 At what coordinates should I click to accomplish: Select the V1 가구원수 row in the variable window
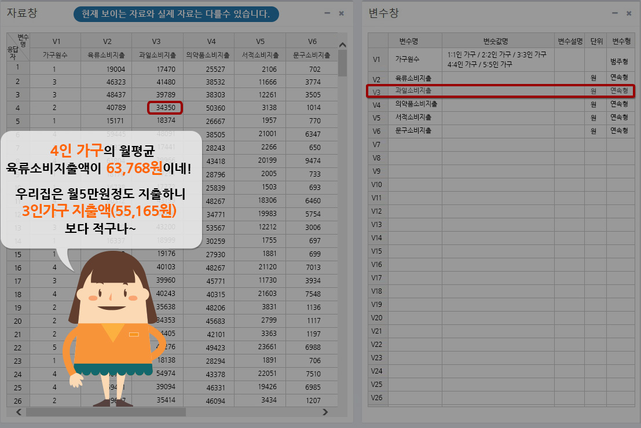(x=501, y=60)
